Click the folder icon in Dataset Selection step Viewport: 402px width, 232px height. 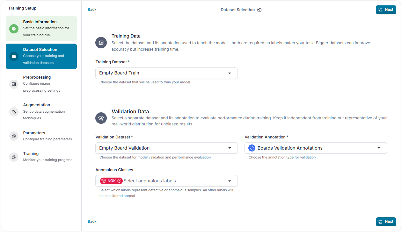click(x=14, y=56)
